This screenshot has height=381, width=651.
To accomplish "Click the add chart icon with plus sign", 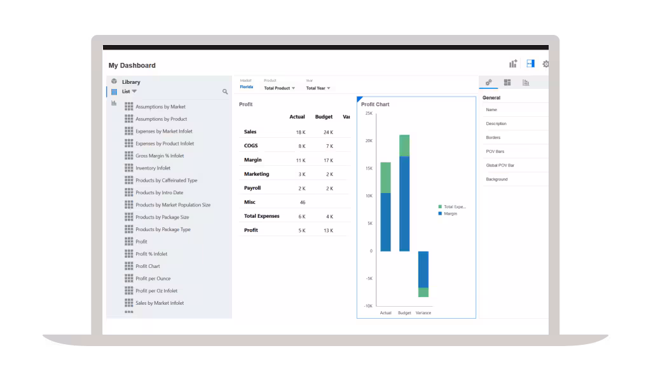I will point(513,63).
